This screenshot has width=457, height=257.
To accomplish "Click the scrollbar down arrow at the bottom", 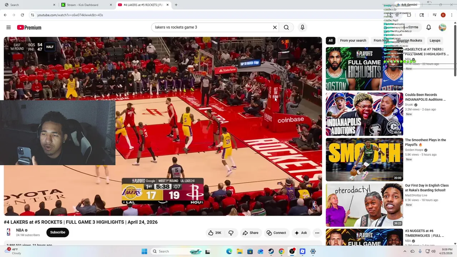I will (x=455, y=244).
